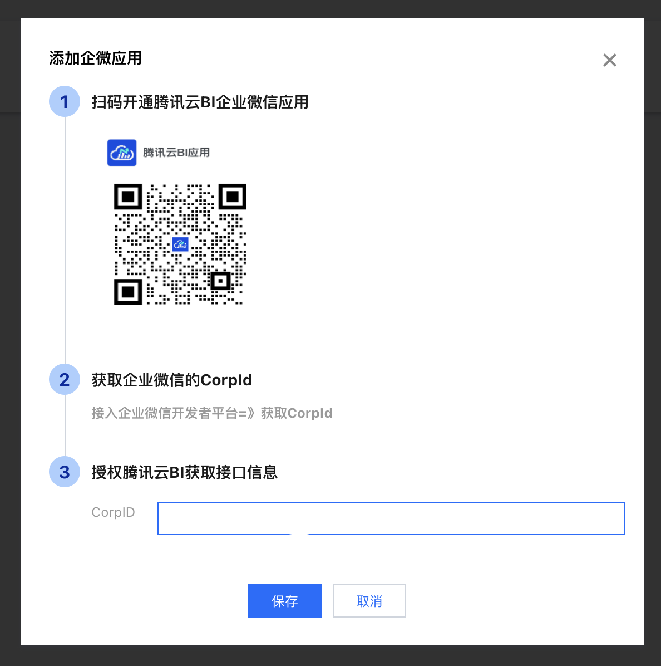Viewport: 661px width, 666px height.
Task: Click the 授权腾讯云BI获取接口信息 step heading
Action: [185, 472]
